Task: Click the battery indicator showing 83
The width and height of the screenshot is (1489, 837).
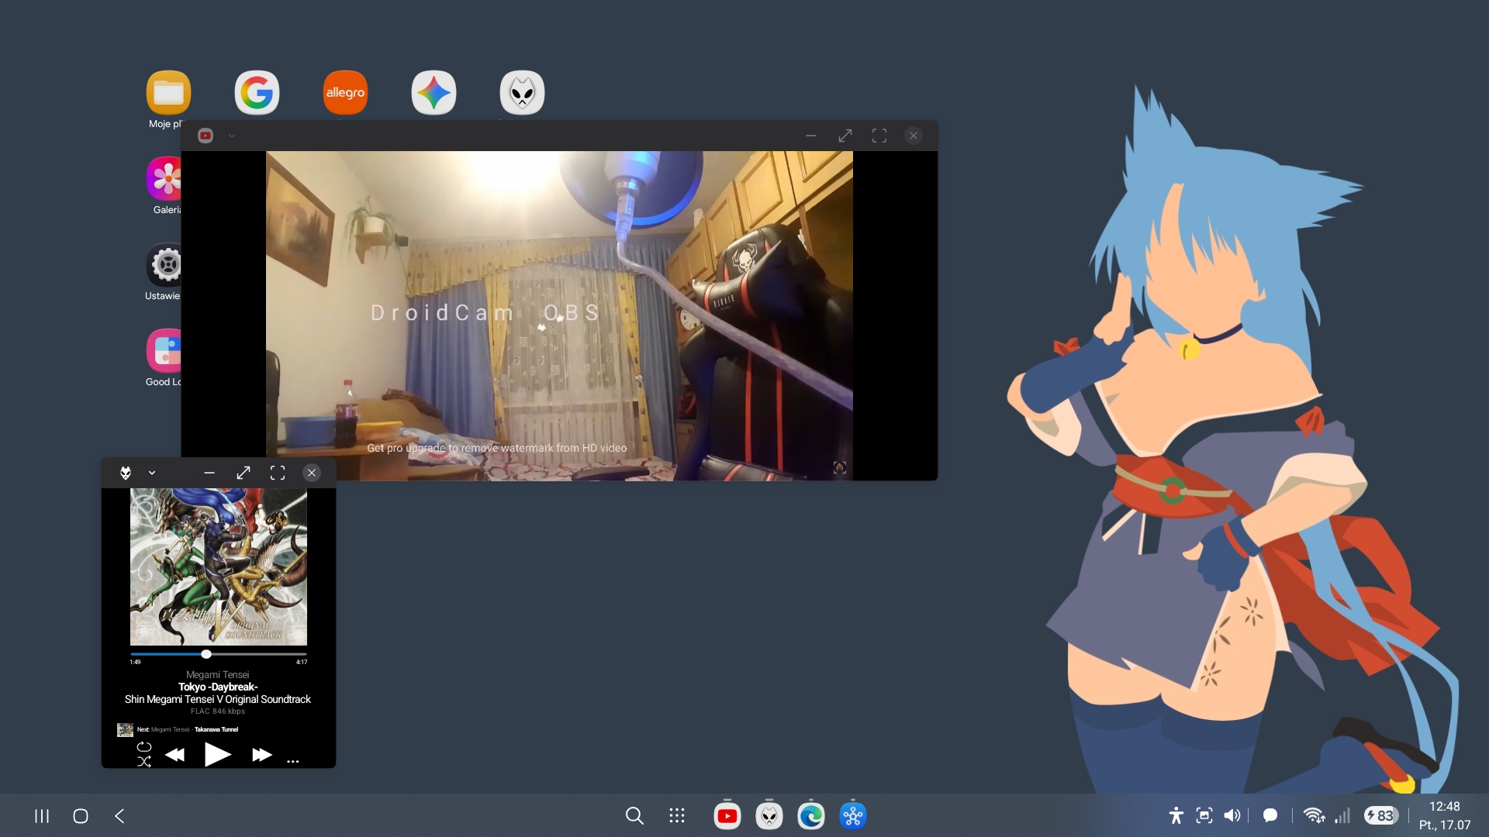Action: pyautogui.click(x=1381, y=815)
